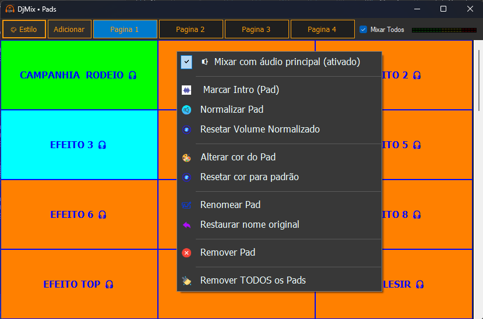Click headphone icon on EFEITO 3 pad

pos(102,145)
